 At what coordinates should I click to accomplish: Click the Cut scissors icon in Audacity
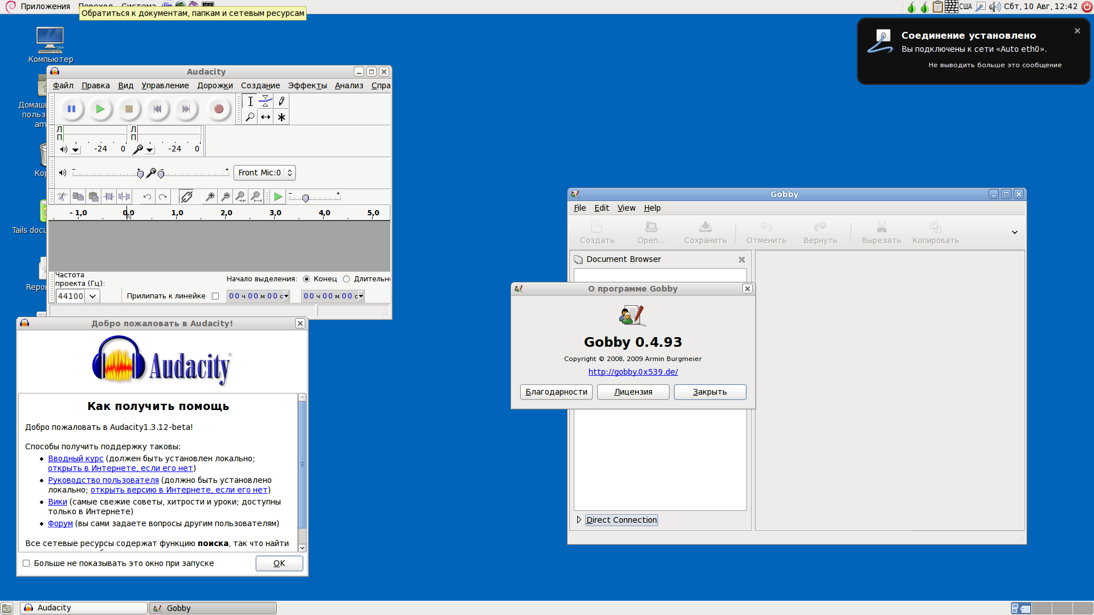(x=63, y=196)
